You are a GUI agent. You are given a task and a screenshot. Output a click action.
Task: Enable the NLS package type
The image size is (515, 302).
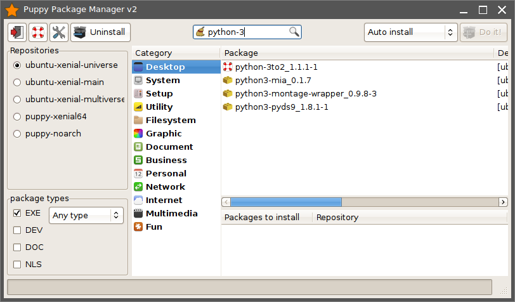[17, 265]
